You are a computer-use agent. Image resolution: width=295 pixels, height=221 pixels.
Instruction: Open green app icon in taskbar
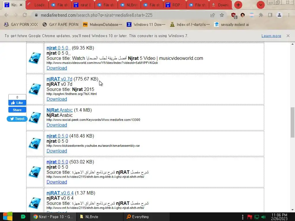(23, 217)
